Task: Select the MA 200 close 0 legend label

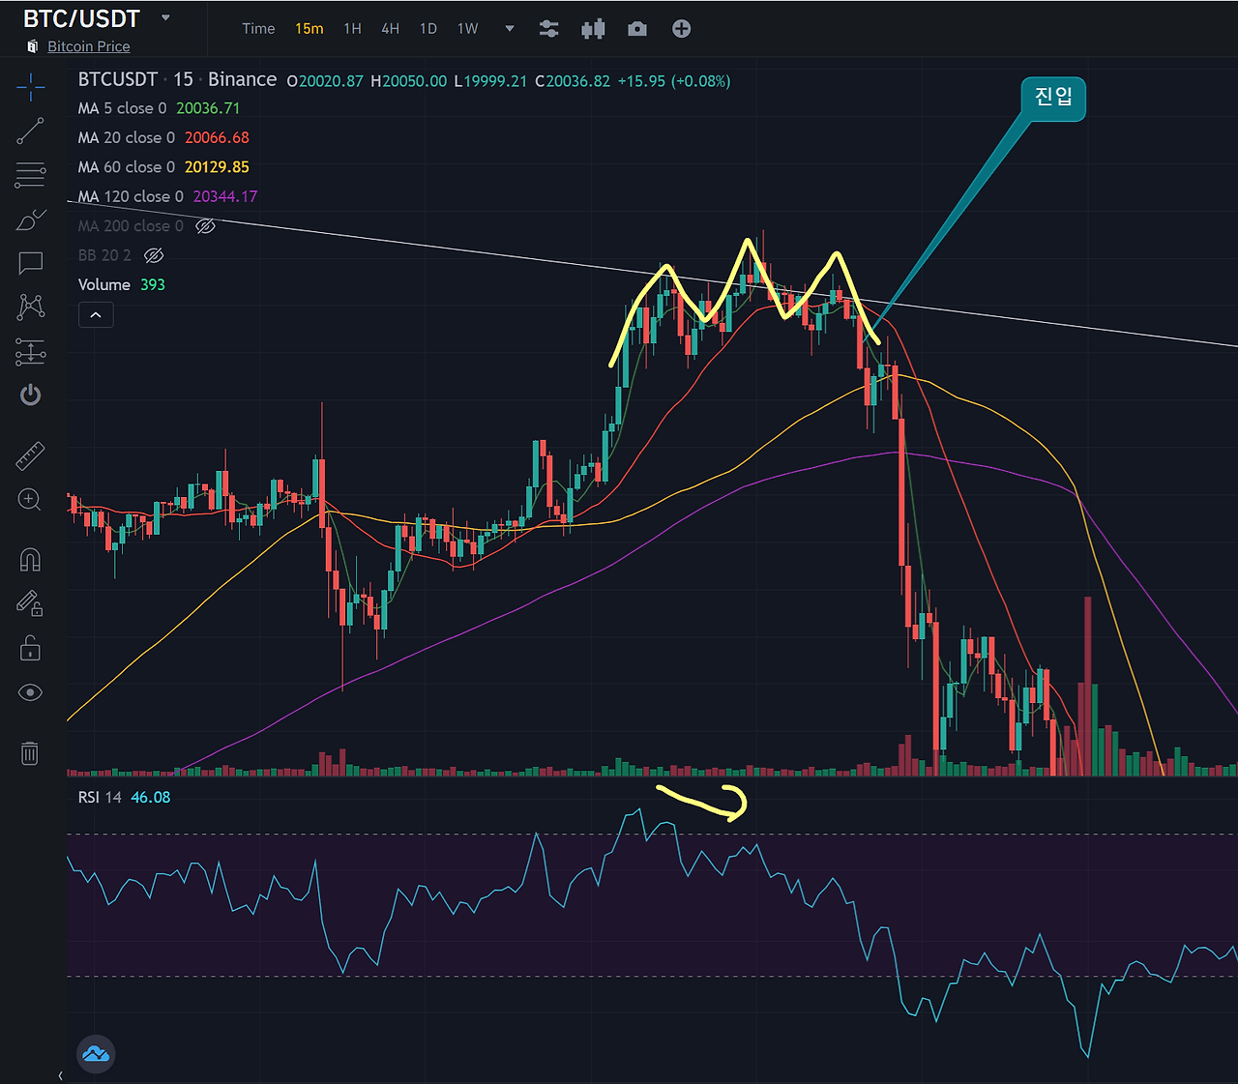Action: click(x=131, y=226)
